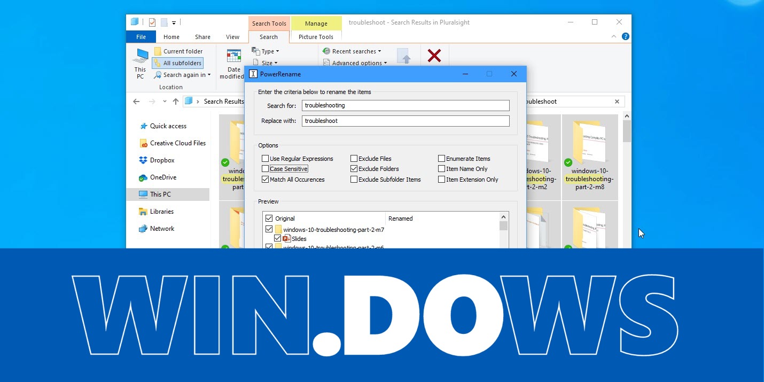
Task: Expand Size filter dropdown
Action: click(265, 63)
